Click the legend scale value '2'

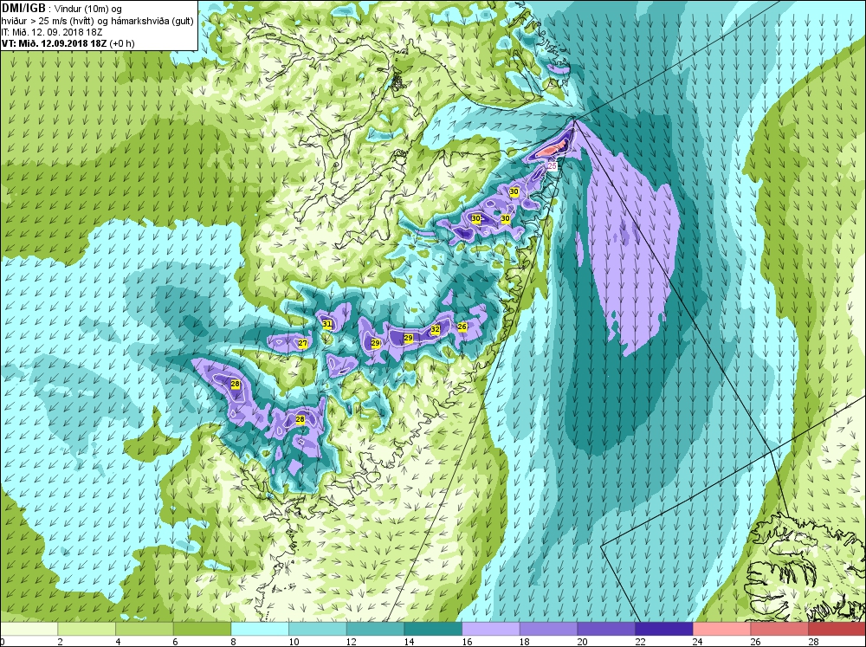point(60,642)
